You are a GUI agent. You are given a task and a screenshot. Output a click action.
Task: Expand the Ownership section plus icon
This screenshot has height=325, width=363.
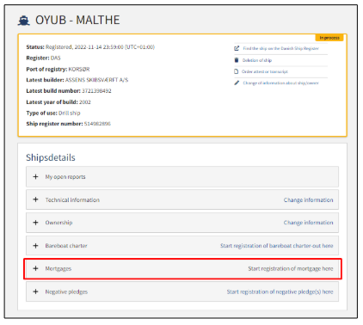35,223
